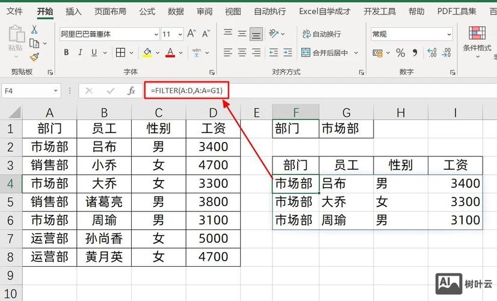The height and width of the screenshot is (301, 497).
Task: Toggle Italic formatting
Action: (x=80, y=52)
